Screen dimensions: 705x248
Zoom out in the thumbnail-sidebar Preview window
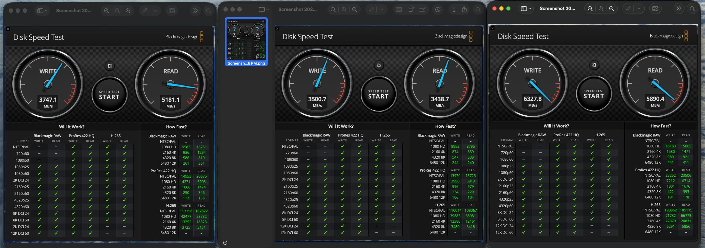pyautogui.click(x=333, y=10)
